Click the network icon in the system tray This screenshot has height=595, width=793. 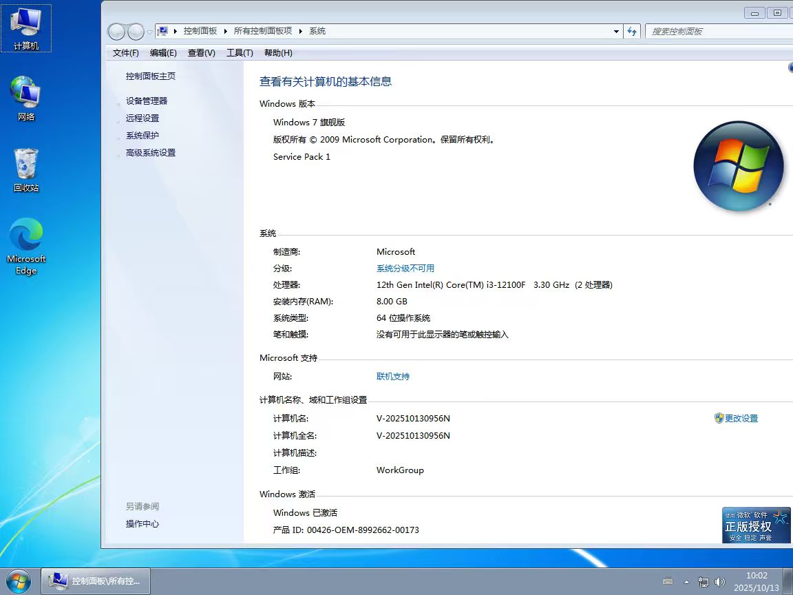point(704,581)
